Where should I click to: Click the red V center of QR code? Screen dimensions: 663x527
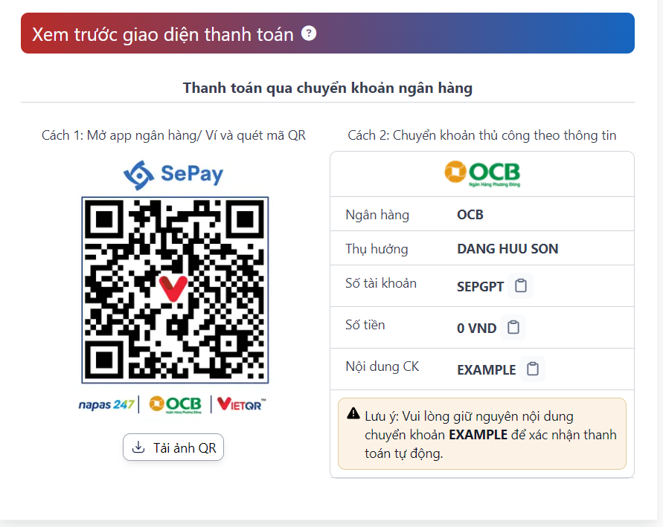(x=173, y=288)
